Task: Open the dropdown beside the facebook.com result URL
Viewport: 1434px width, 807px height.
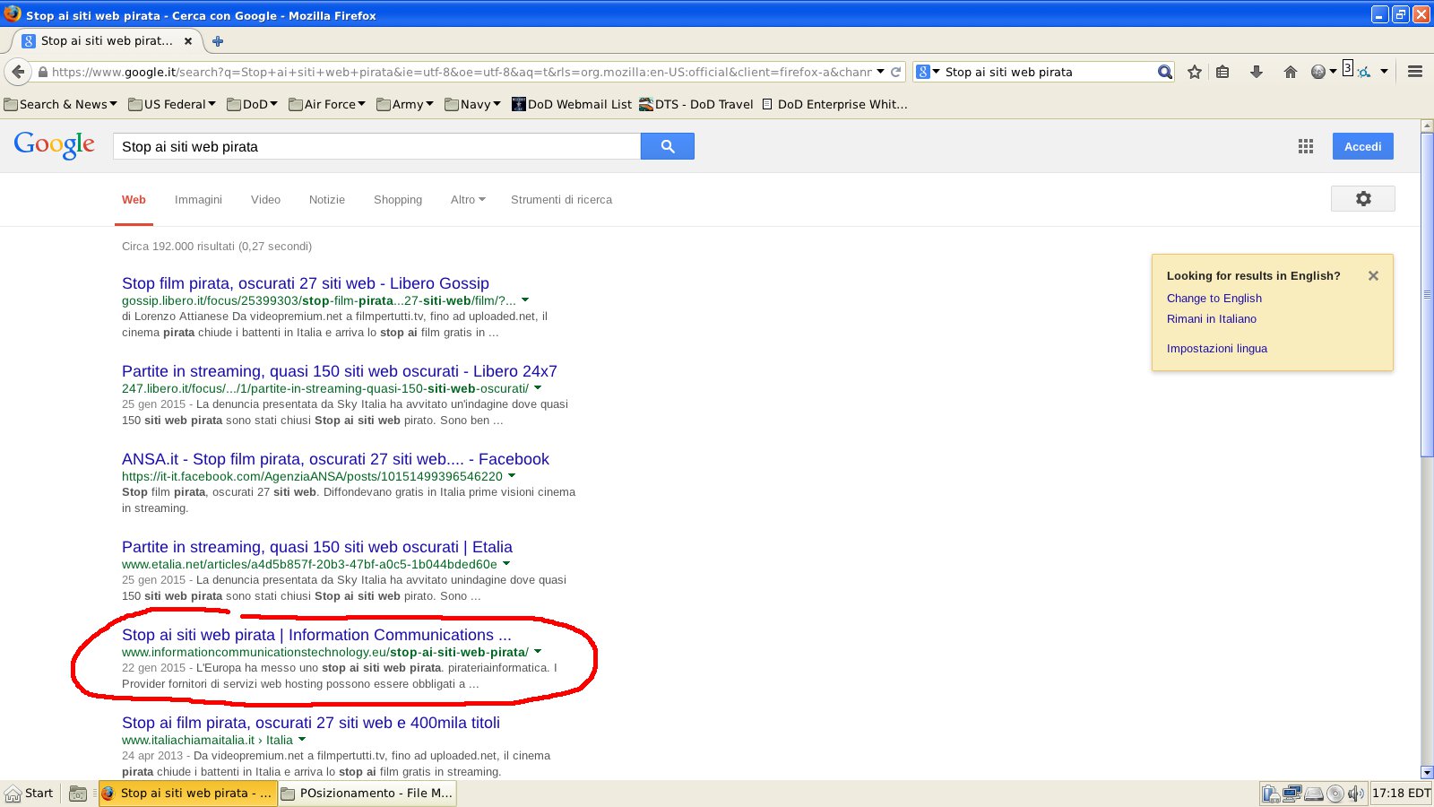Action: (x=512, y=475)
